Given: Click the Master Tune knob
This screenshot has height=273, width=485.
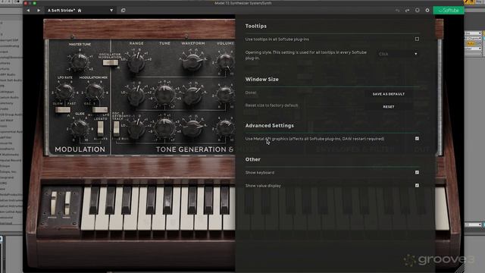Looking at the screenshot, I should tap(80, 61).
